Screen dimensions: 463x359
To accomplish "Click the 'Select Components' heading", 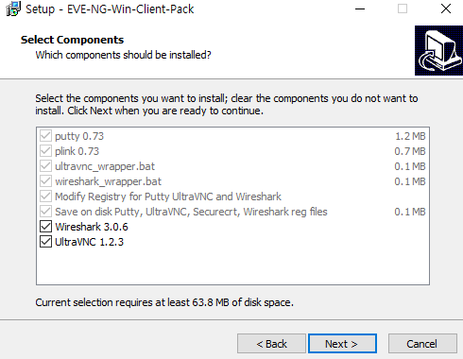I will tap(73, 40).
